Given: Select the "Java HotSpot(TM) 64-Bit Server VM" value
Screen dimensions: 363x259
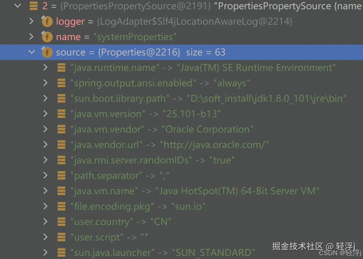Looking at the screenshot, I should pyautogui.click(x=237, y=191).
